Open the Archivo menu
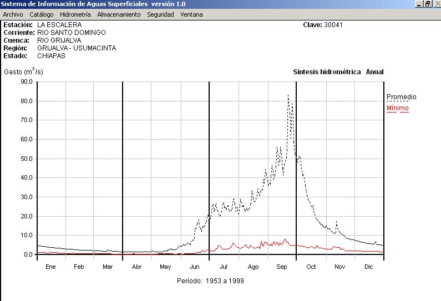Viewport: 441px width, 301px height. (13, 14)
